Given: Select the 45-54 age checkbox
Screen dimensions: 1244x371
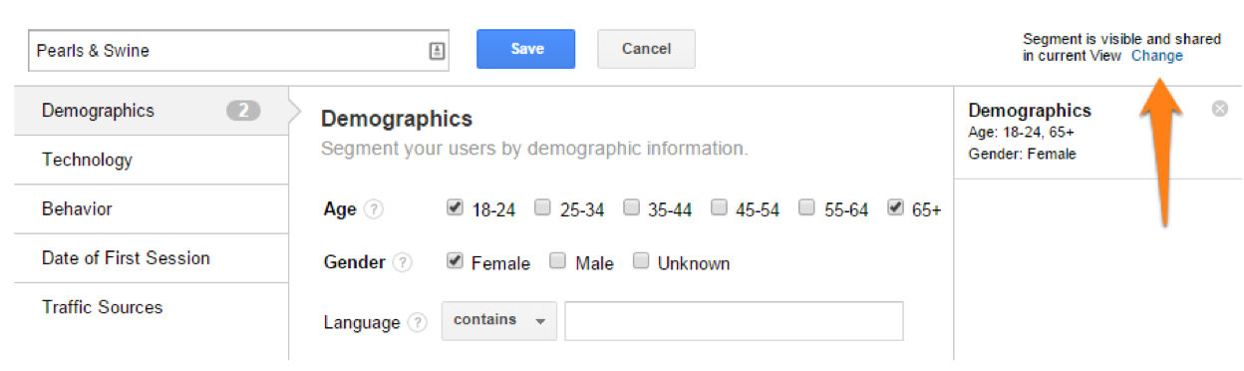Looking at the screenshot, I should [719, 208].
